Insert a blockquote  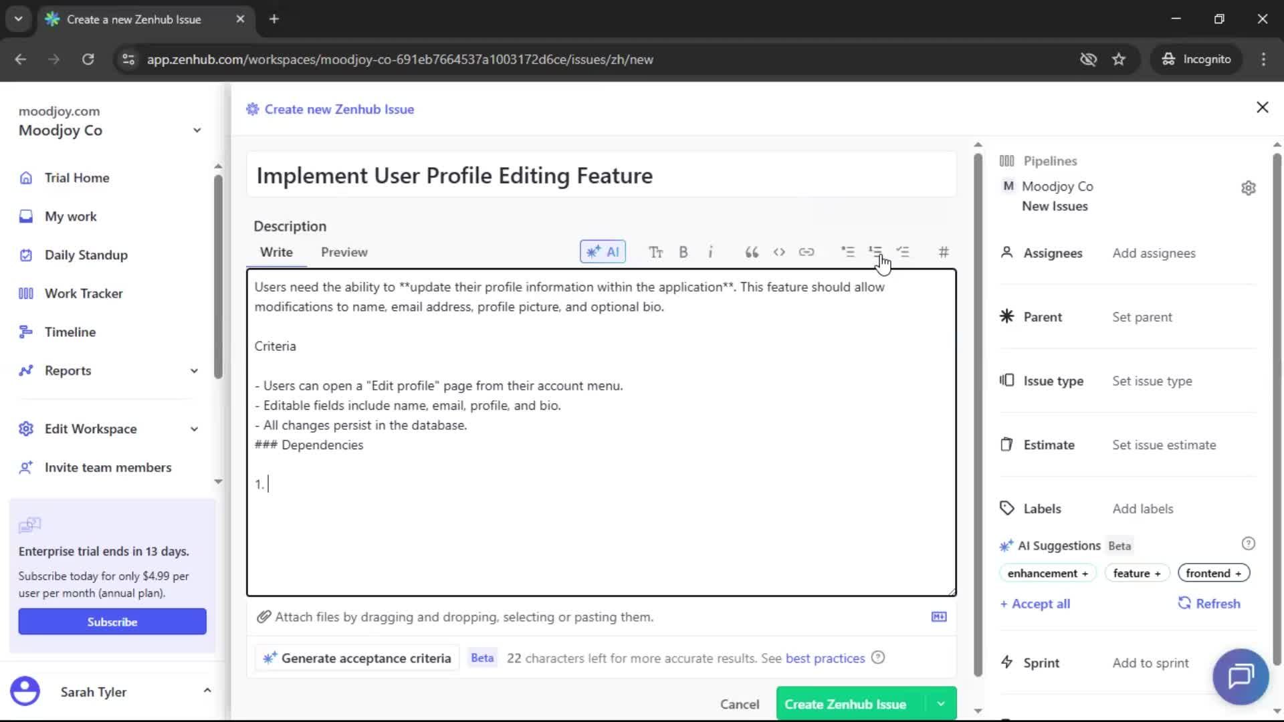[752, 252]
